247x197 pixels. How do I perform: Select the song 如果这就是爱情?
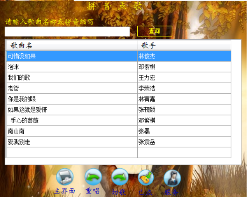coord(72,110)
